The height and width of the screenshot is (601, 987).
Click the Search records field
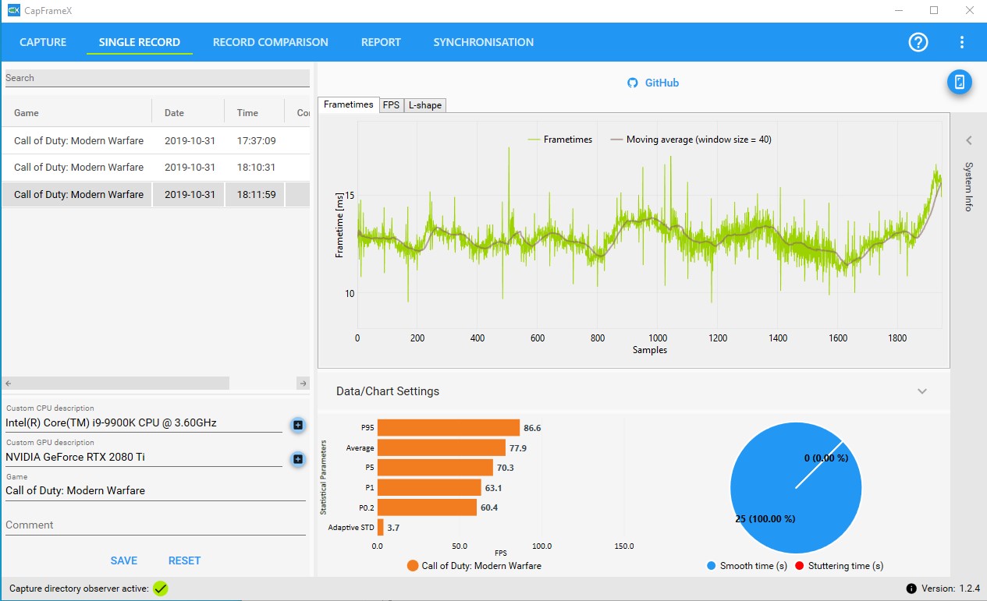(x=158, y=78)
